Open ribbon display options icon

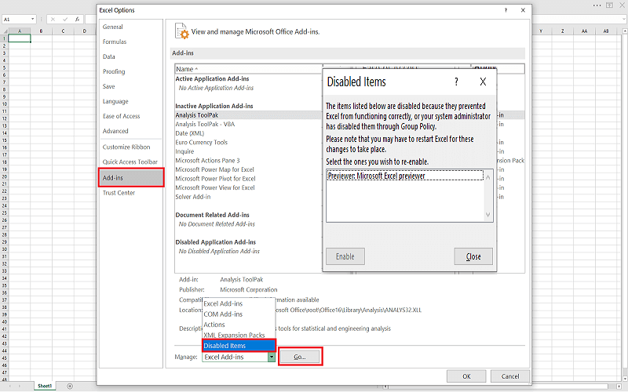pyautogui.click(x=610, y=5)
